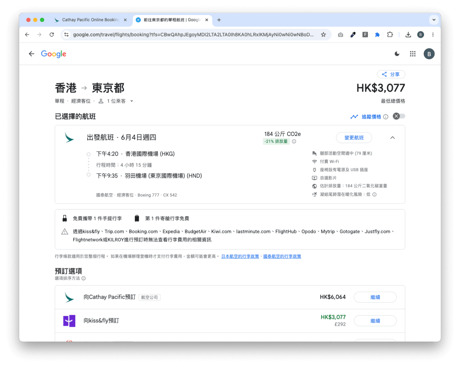
Task: Open the Extensions menu icon
Action: 390,35
